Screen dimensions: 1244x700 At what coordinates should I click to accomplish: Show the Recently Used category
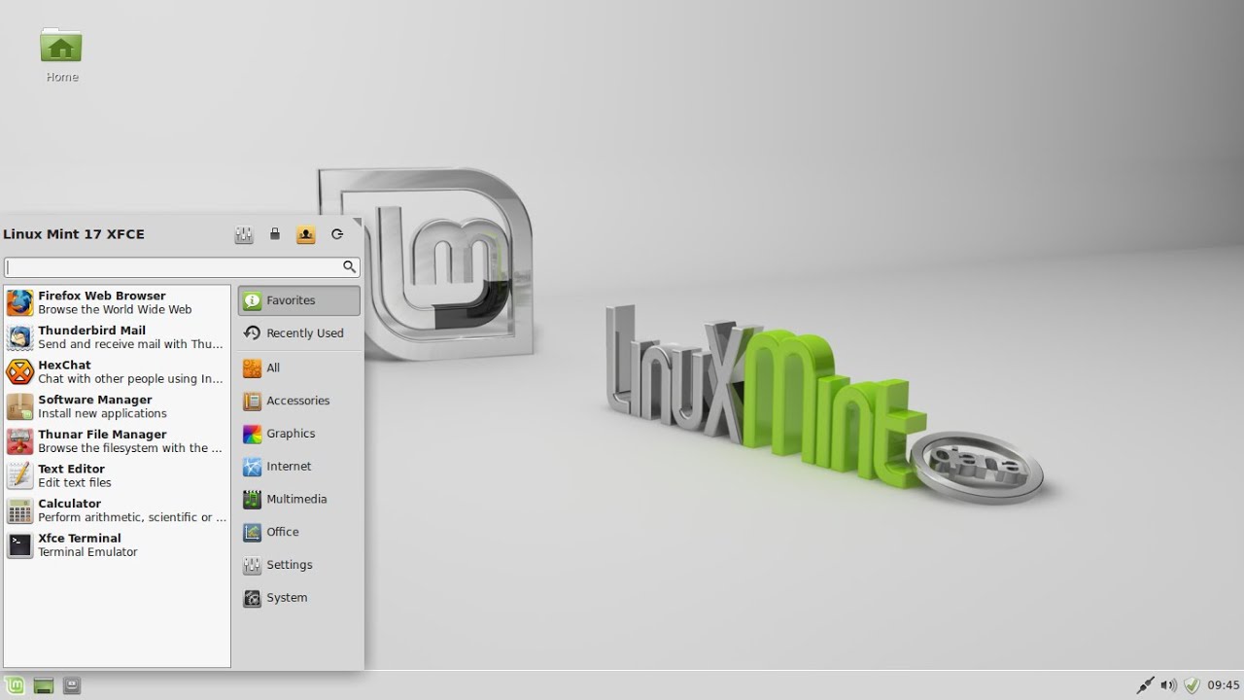coord(298,332)
